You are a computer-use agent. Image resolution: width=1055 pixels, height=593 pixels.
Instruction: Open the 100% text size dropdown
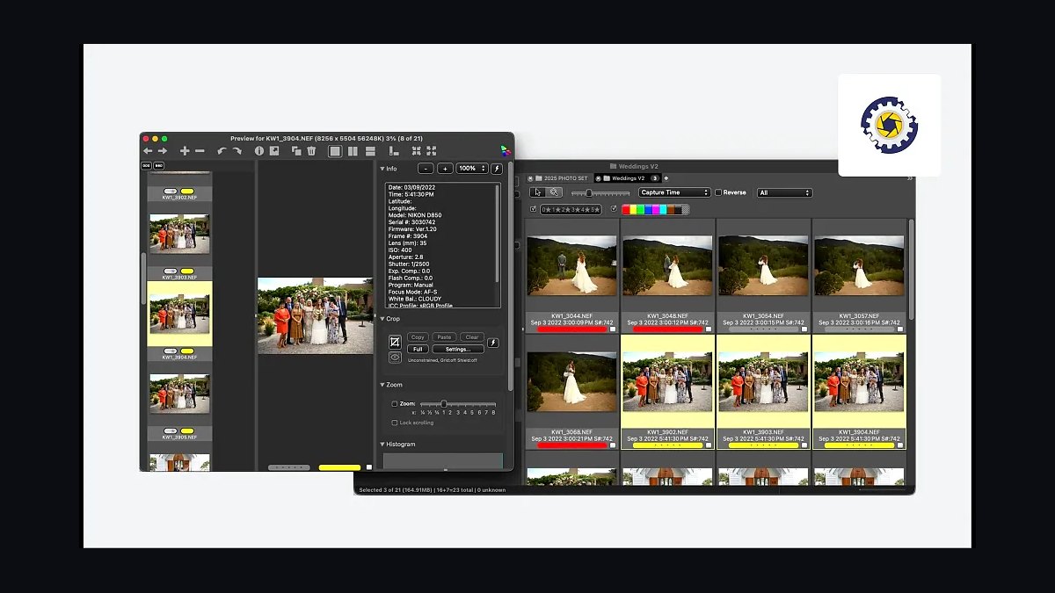[x=471, y=168]
